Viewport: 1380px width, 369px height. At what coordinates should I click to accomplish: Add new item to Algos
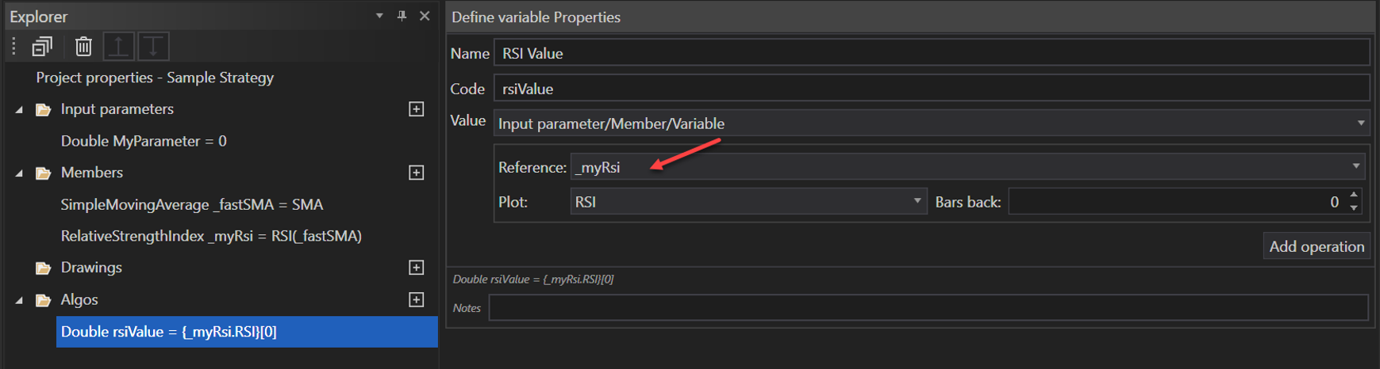416,299
